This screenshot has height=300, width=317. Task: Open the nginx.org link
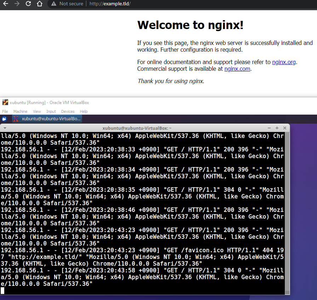pyautogui.click(x=284, y=62)
